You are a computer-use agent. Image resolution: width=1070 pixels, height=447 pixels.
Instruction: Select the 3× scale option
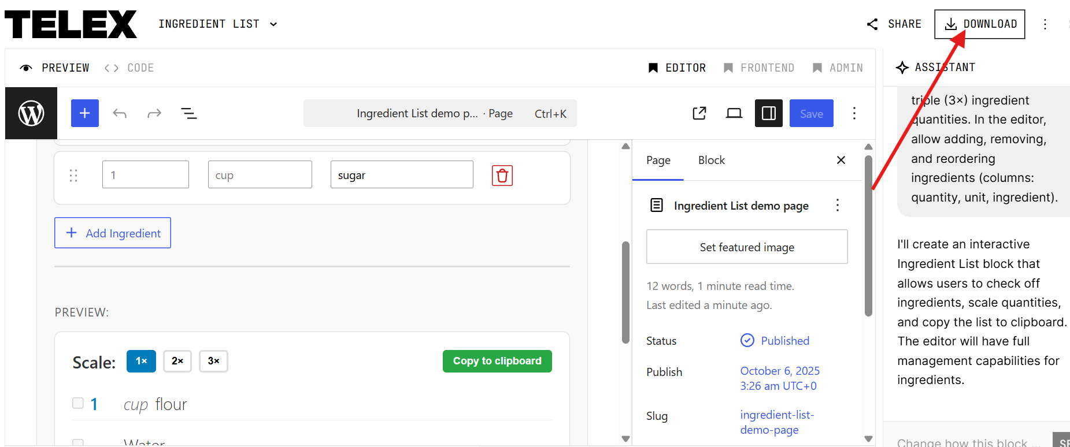point(213,361)
